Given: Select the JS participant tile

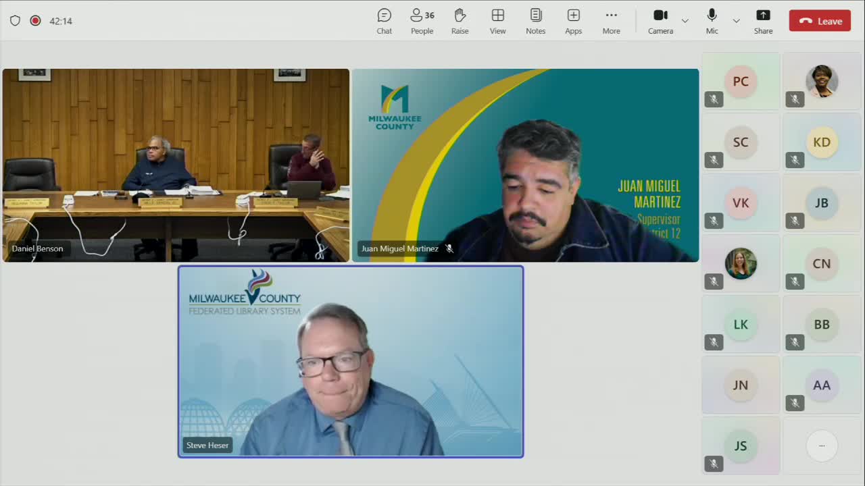Looking at the screenshot, I should 741,446.
